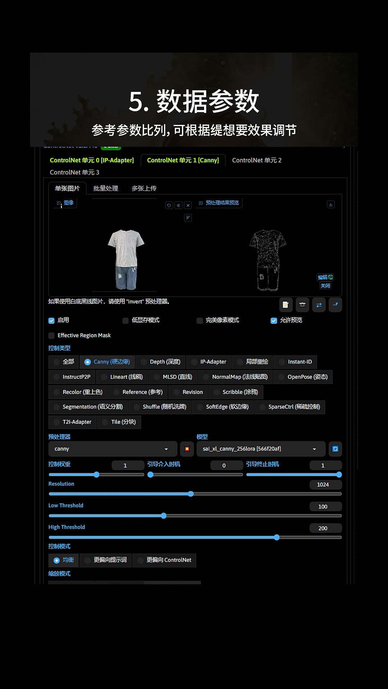Click the 预处理结果预览 label icon
Image resolution: width=388 pixels, height=689 pixels.
point(201,203)
